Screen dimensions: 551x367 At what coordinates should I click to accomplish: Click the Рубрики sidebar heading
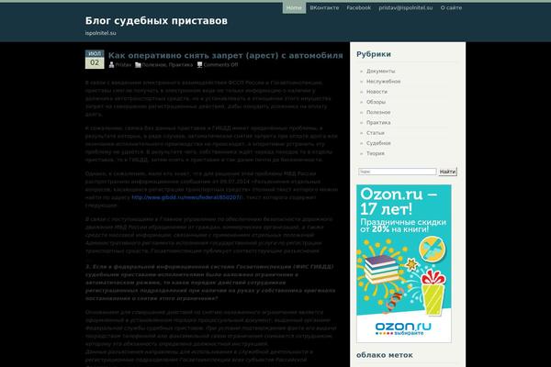(374, 54)
